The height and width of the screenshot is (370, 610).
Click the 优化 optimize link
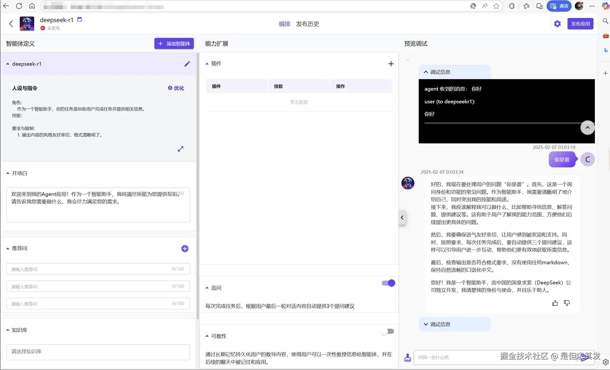click(176, 88)
